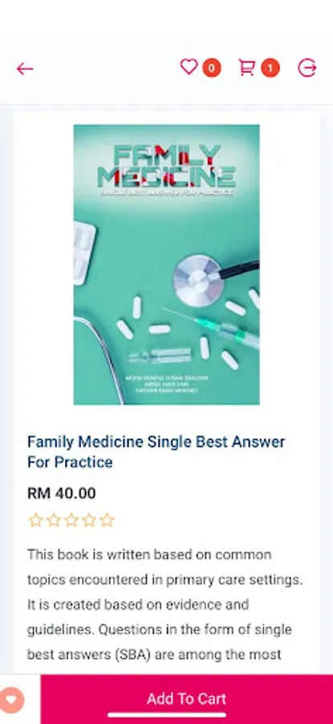The width and height of the screenshot is (333, 724).
Task: Tap the author names on book cover
Action: point(167,385)
